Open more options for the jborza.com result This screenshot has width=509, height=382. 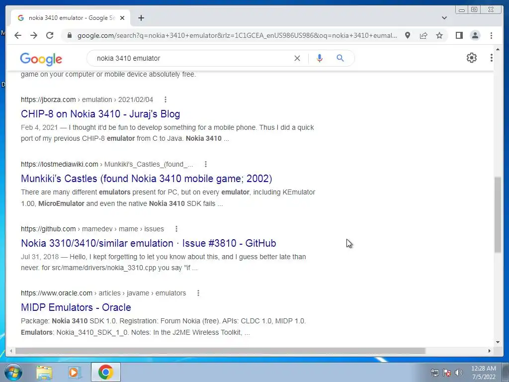click(165, 99)
